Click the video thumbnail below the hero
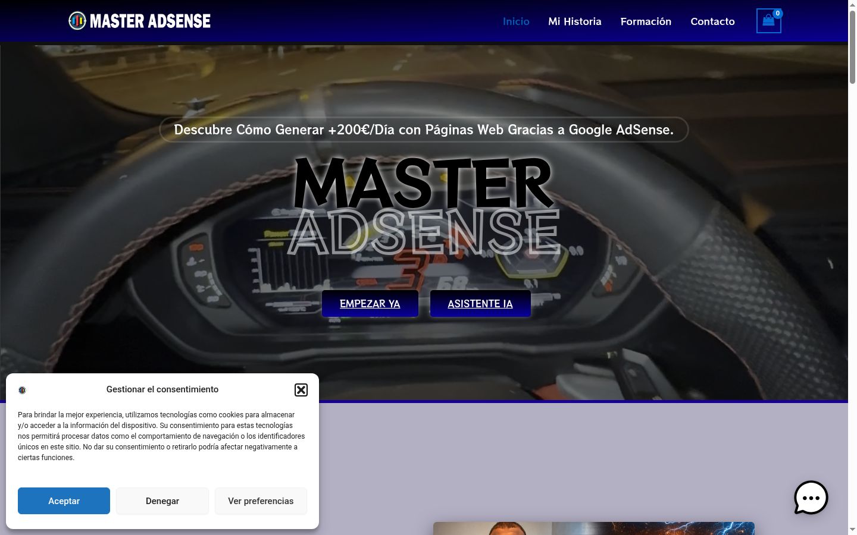 coord(594,528)
